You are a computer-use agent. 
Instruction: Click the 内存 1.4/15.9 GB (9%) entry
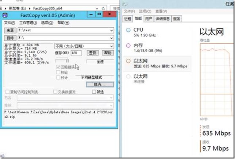(157, 48)
